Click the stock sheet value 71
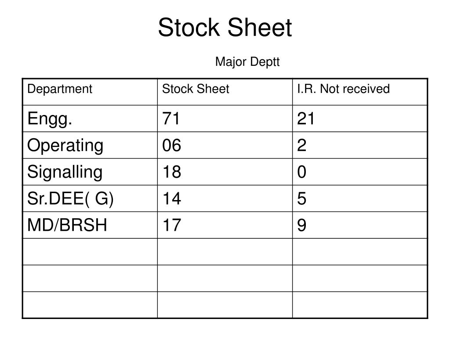The width and height of the screenshot is (450, 337). (x=171, y=118)
